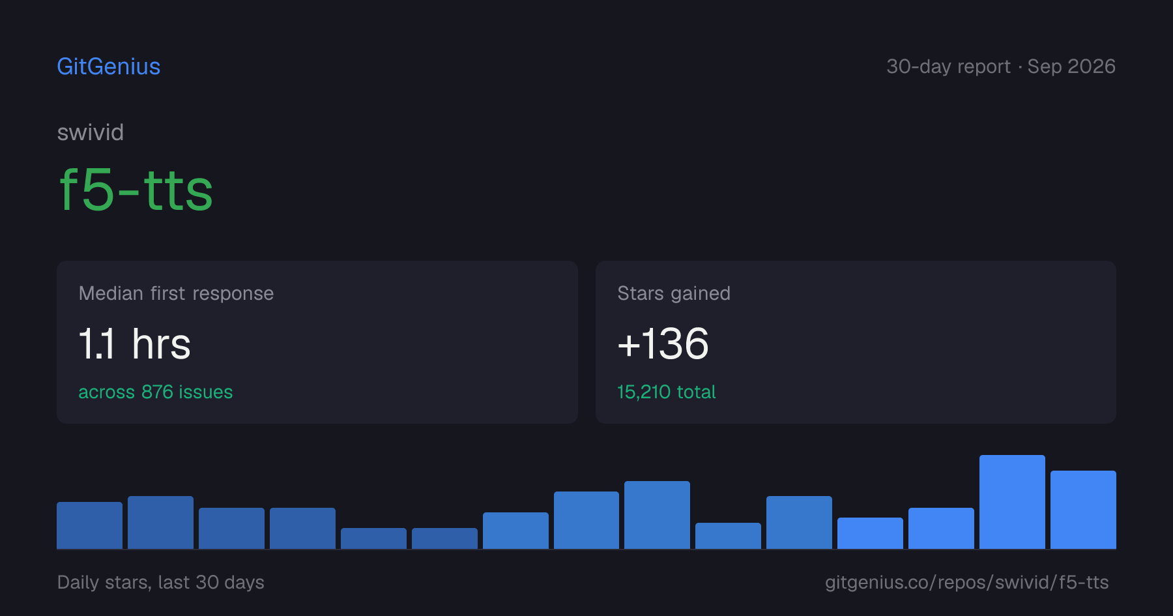The height and width of the screenshot is (616, 1173).
Task: Select the ninth bar in the stars chart
Action: 657,515
